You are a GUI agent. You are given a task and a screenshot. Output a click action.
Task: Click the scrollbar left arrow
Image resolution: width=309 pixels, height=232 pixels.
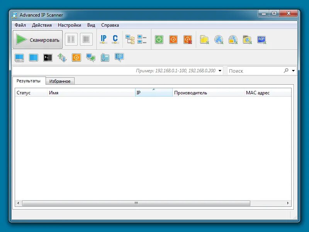tap(18, 203)
